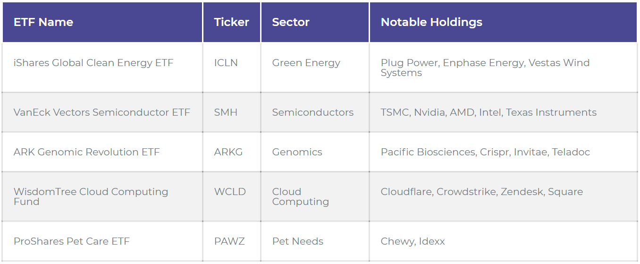Click the Ticker column header
The height and width of the screenshot is (264, 640).
tap(231, 22)
